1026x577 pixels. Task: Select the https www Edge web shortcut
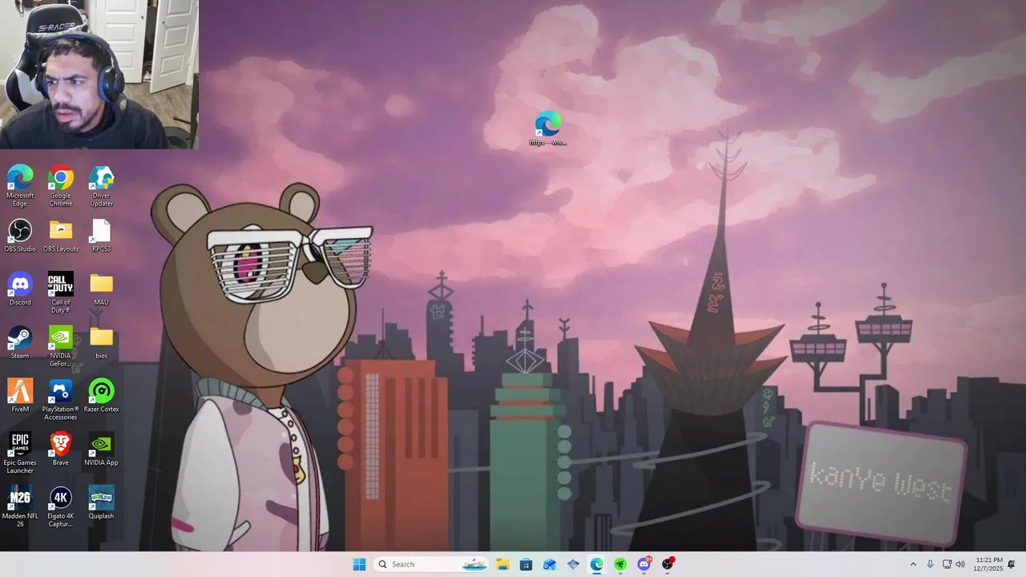(548, 128)
